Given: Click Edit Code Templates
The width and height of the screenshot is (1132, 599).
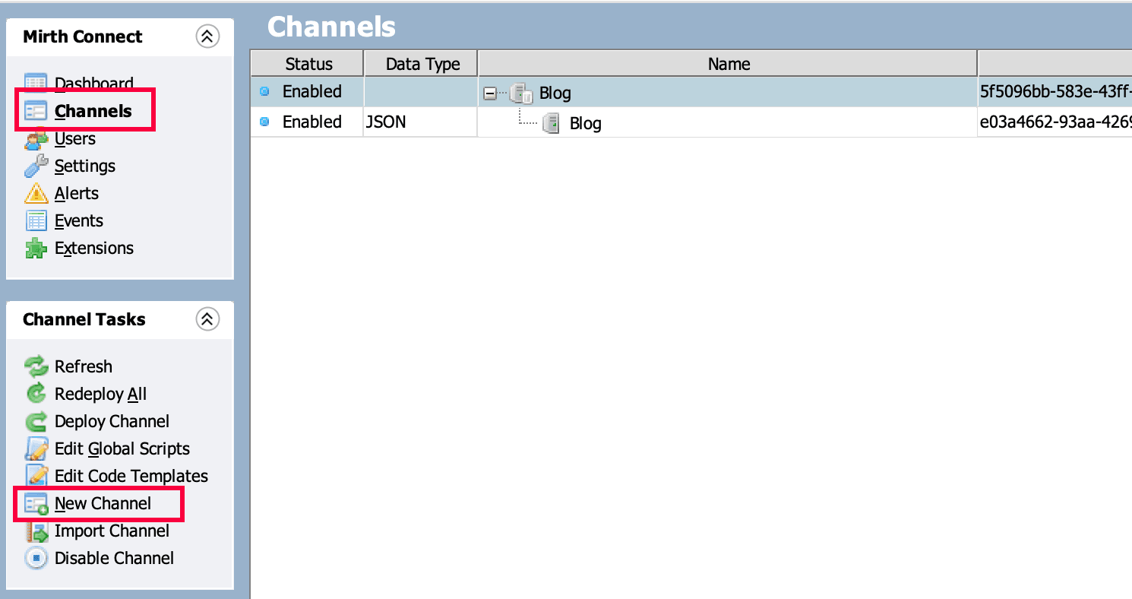Looking at the screenshot, I should coord(131,476).
